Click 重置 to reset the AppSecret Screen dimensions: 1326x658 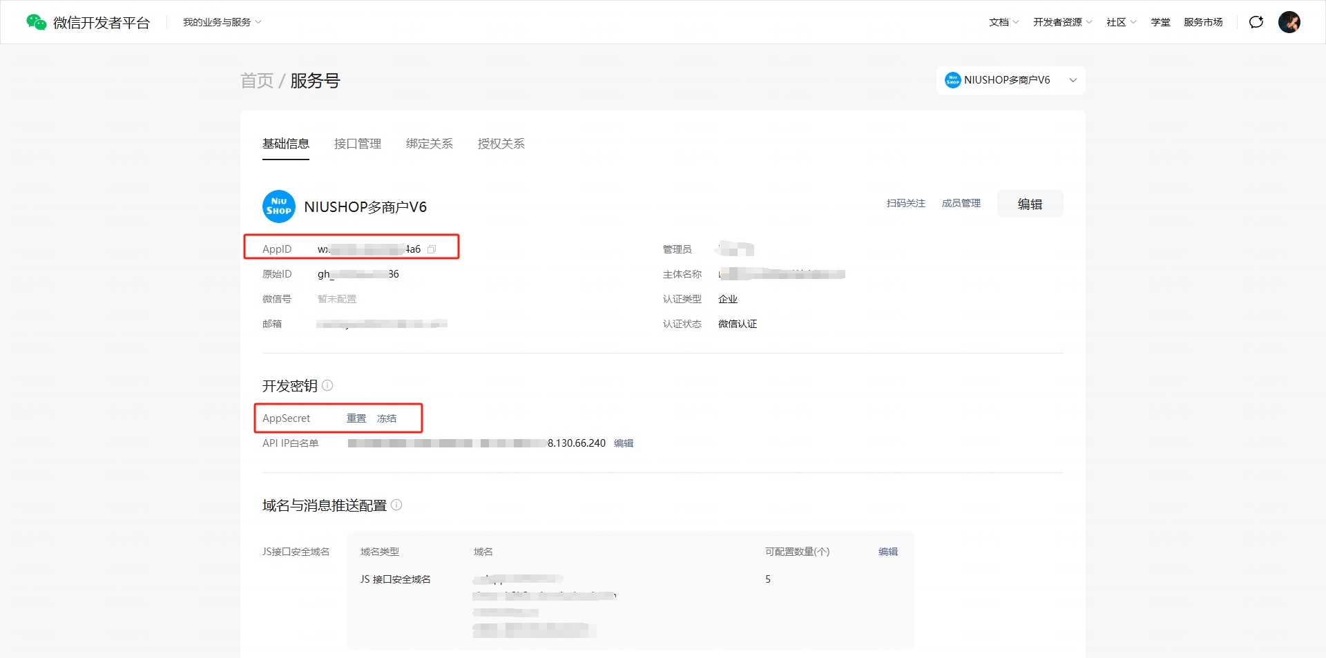click(x=356, y=418)
